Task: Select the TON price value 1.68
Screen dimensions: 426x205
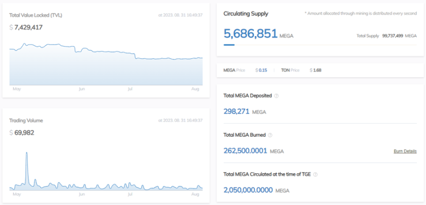Action: point(317,70)
